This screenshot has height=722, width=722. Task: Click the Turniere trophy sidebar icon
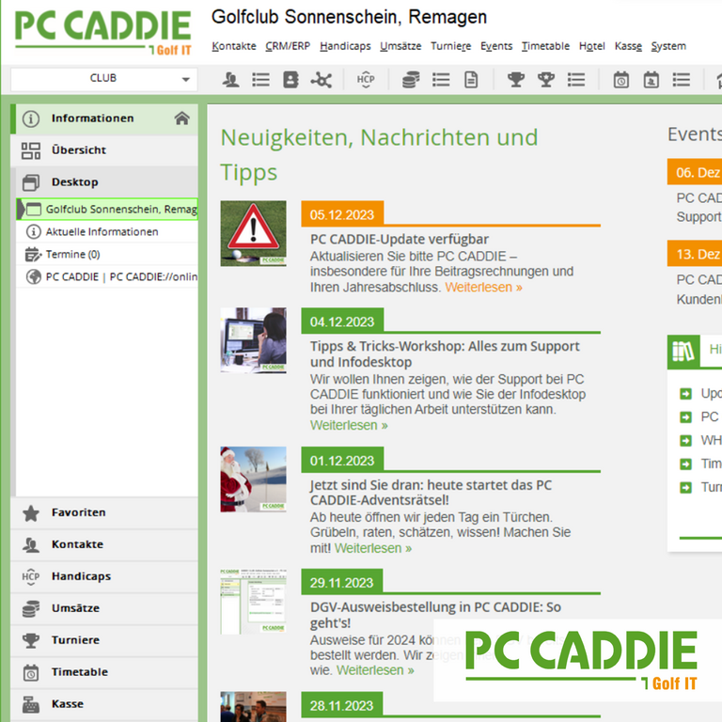pos(31,640)
